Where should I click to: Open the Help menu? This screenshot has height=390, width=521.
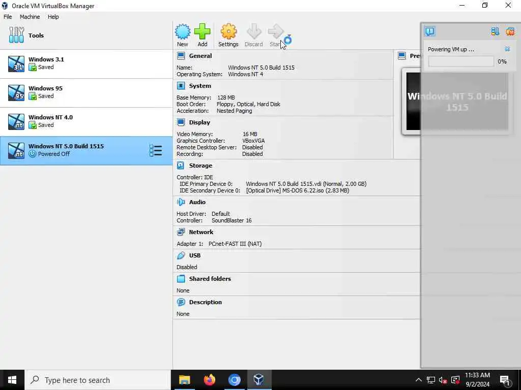tap(53, 17)
